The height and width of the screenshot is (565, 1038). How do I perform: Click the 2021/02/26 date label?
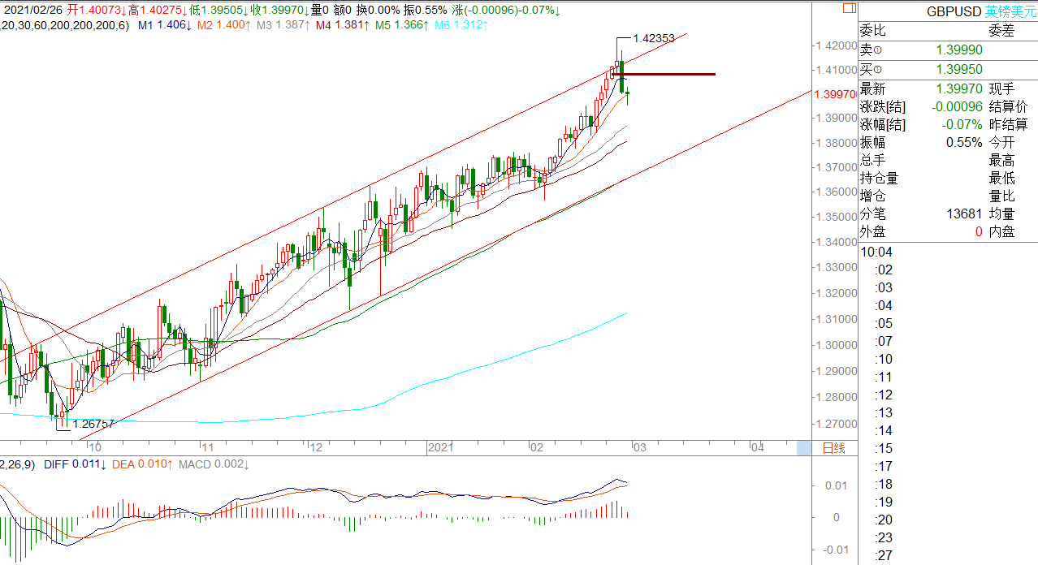(x=33, y=10)
